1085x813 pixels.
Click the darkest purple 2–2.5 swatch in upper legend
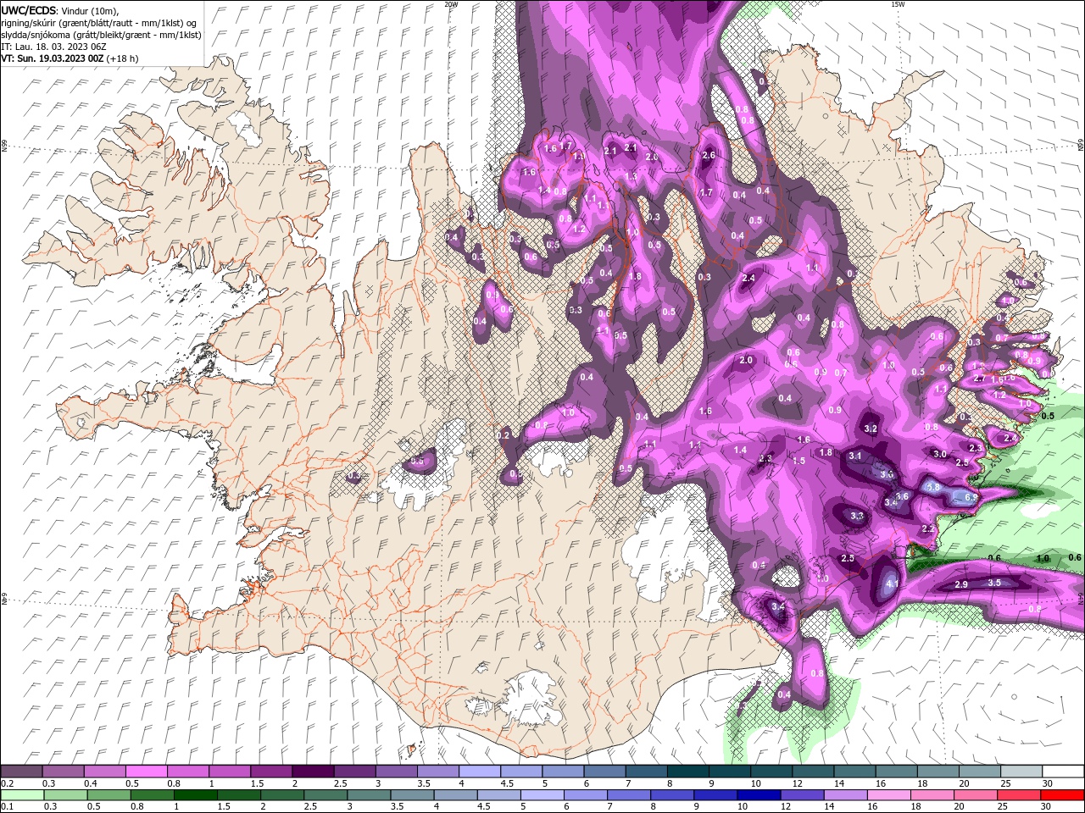click(312, 772)
